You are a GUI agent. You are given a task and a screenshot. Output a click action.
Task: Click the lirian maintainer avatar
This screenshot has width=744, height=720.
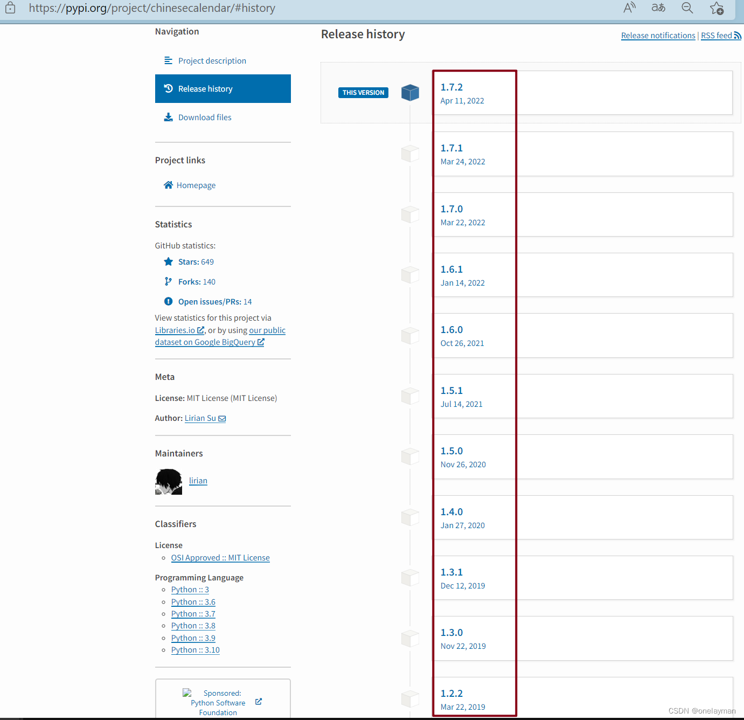click(x=169, y=481)
